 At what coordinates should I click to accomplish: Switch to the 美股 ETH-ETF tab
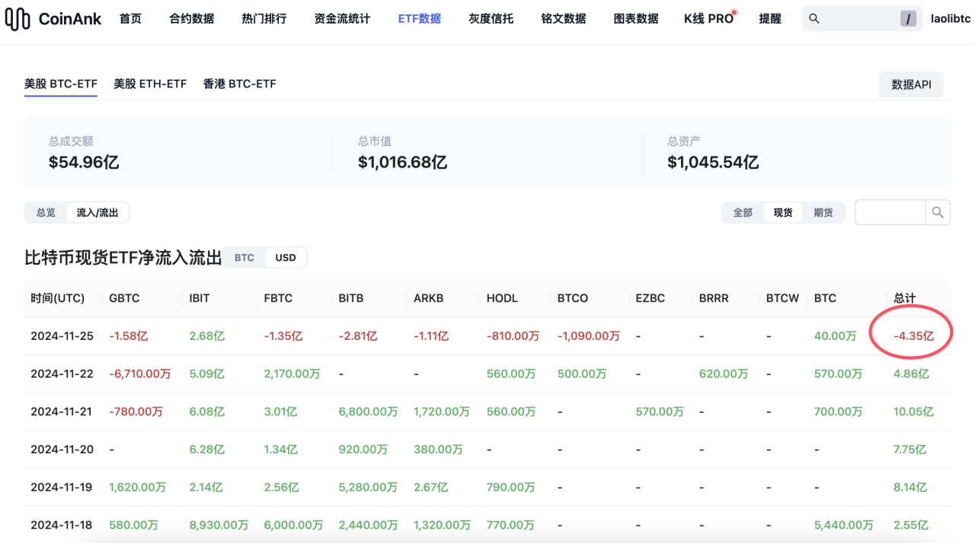coord(150,84)
